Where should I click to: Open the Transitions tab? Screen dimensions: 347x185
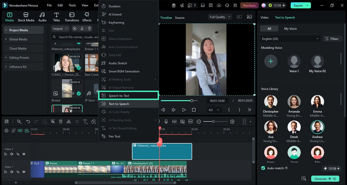point(72,17)
